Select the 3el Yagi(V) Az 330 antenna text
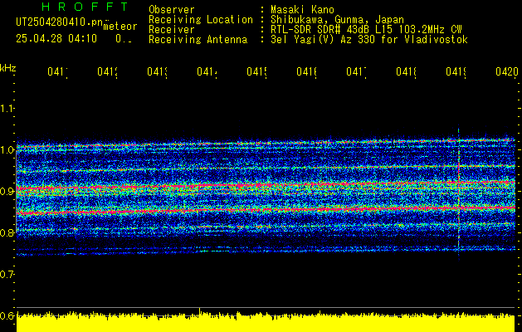 tap(369, 40)
